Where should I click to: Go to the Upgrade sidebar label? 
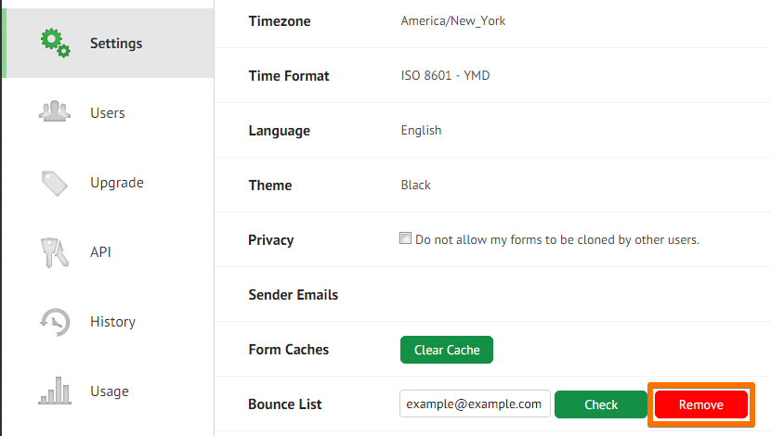(x=117, y=183)
